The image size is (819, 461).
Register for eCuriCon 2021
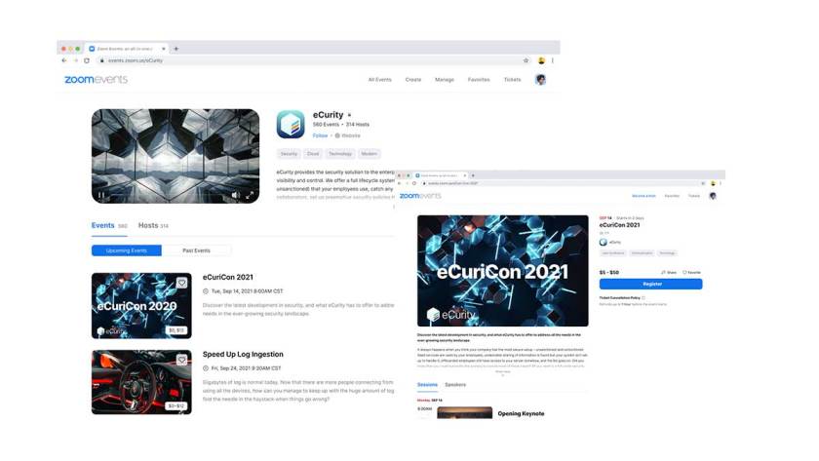click(x=651, y=284)
